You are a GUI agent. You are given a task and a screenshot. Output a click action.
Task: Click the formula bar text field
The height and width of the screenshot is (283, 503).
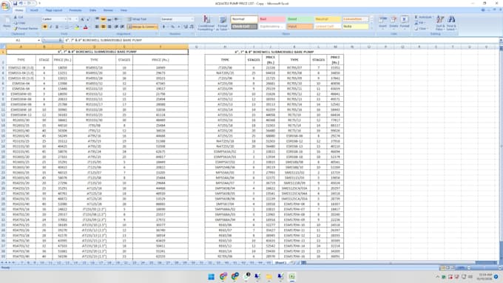click(280, 41)
